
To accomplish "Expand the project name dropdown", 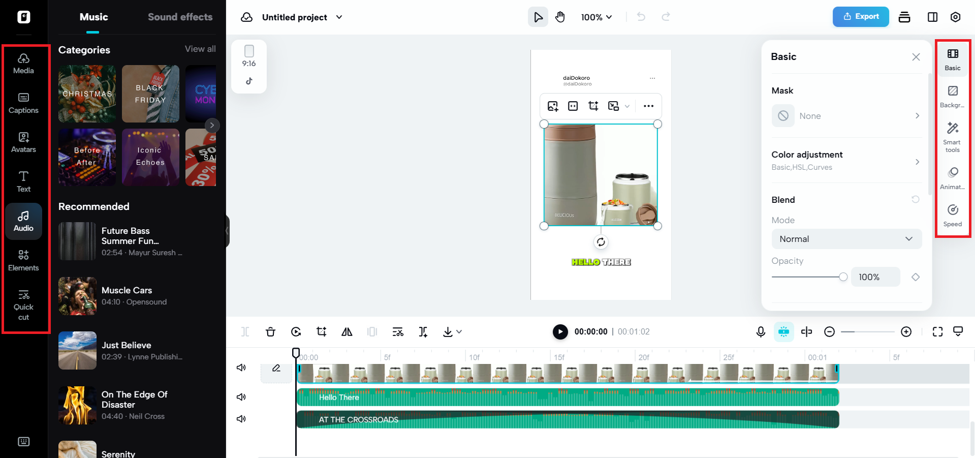I will (x=339, y=17).
